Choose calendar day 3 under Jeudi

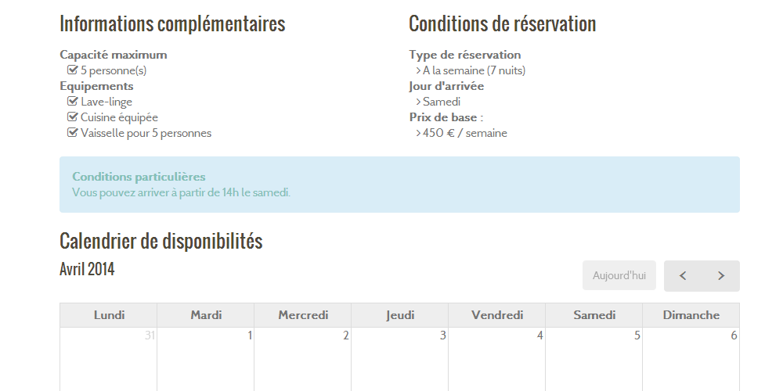point(399,359)
